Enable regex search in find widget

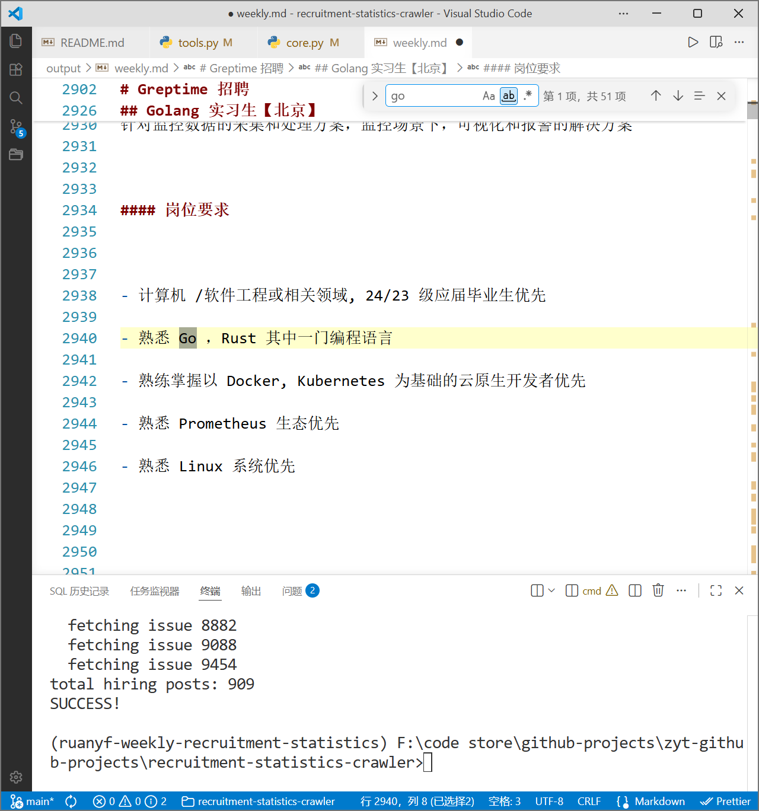pos(528,95)
